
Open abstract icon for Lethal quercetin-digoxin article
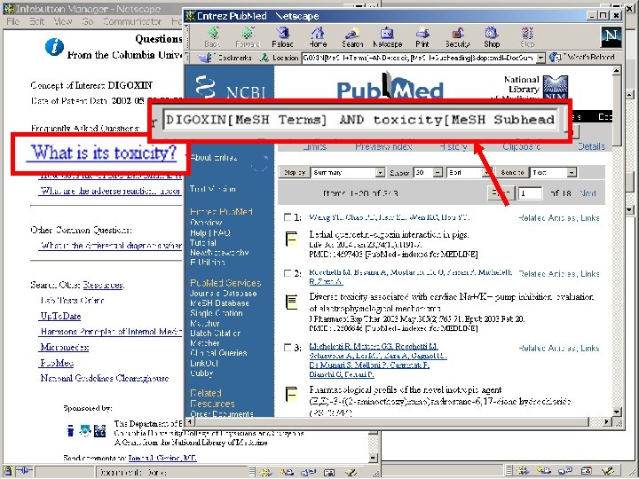(x=291, y=239)
